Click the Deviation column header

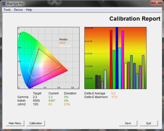point(70,93)
